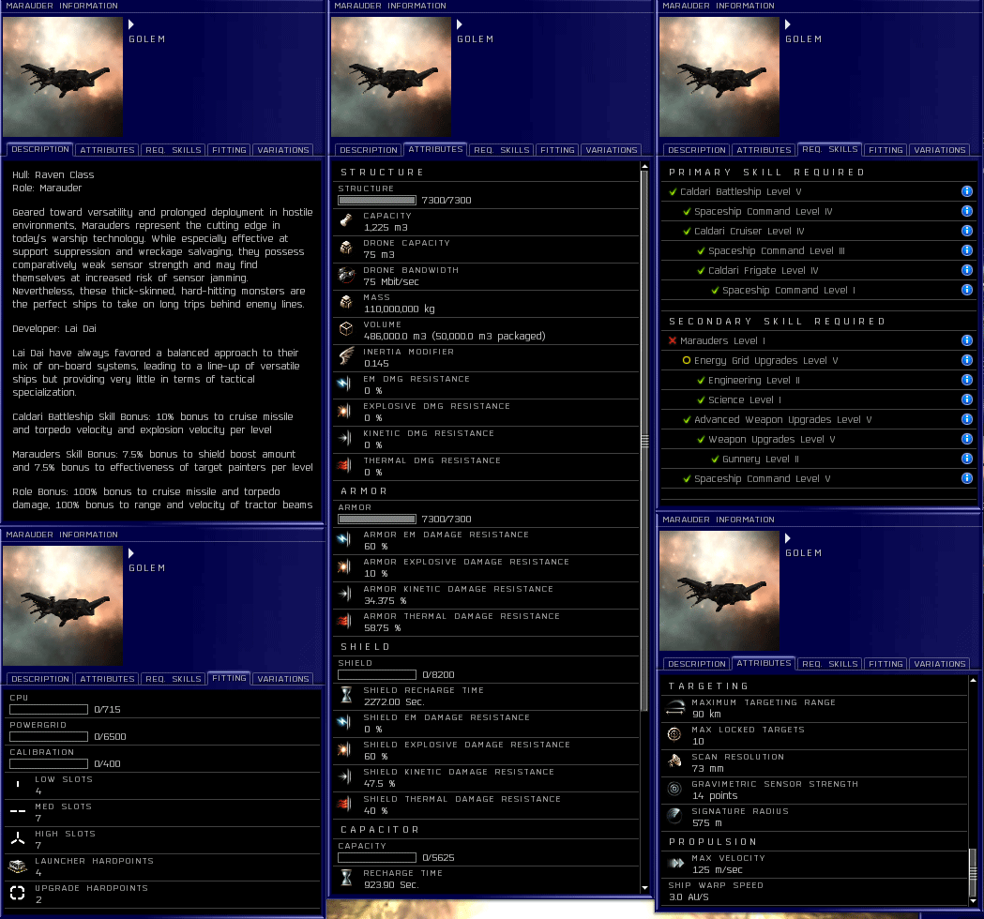Open info icon for Science Level I

(x=966, y=399)
